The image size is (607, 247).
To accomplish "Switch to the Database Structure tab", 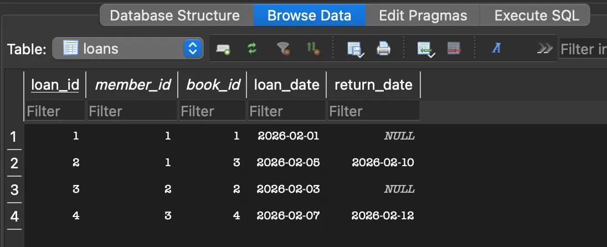I will (x=175, y=16).
